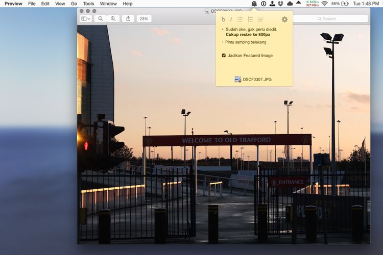This screenshot has width=383, height=255.
Task: Click the DSCF0307.JPG file icon in note
Action: click(237, 80)
